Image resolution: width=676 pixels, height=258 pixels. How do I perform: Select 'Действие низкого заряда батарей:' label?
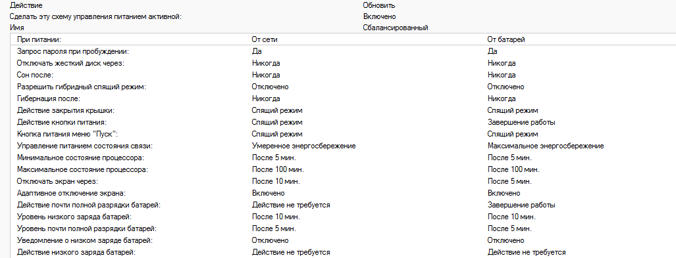[76, 252]
